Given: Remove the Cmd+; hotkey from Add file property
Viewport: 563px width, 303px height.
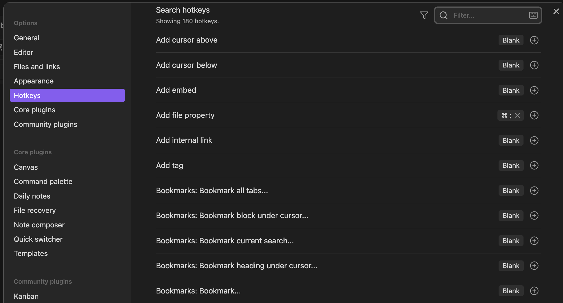Looking at the screenshot, I should pos(517,115).
